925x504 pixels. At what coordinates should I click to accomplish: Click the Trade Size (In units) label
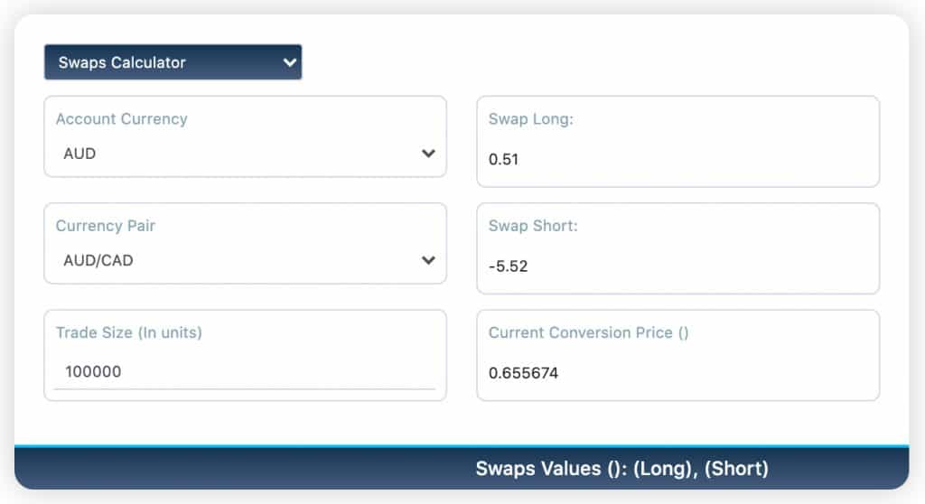128,332
